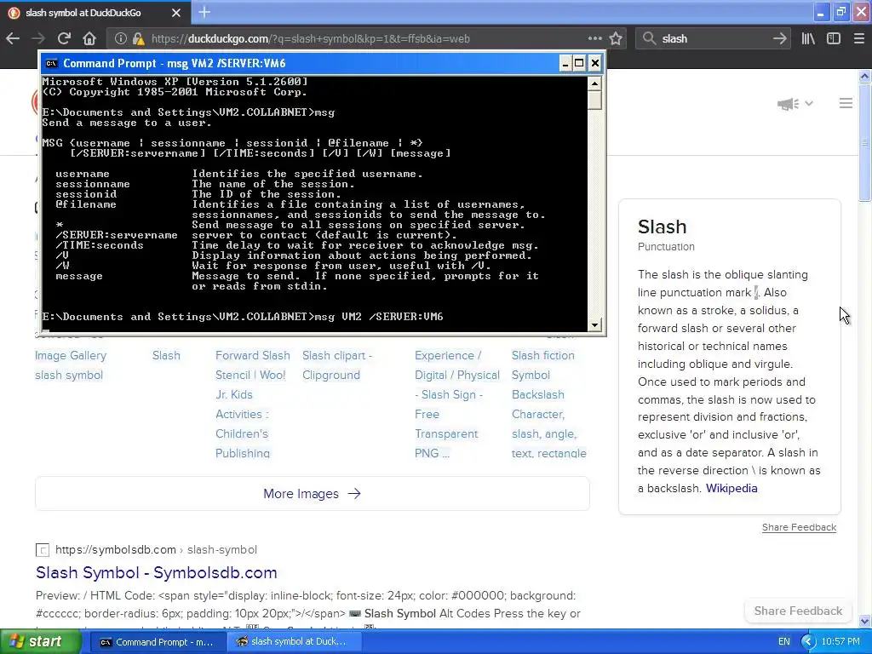Go back with the browser back arrow
The width and height of the screenshot is (872, 654).
(x=13, y=38)
